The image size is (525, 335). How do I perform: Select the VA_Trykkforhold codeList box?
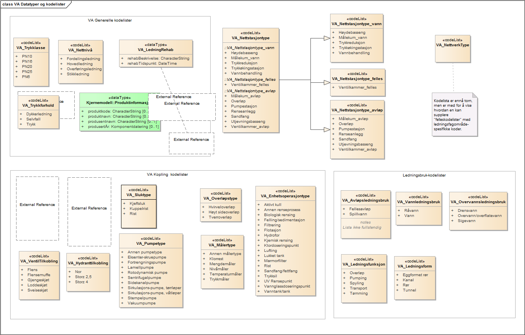[38, 112]
